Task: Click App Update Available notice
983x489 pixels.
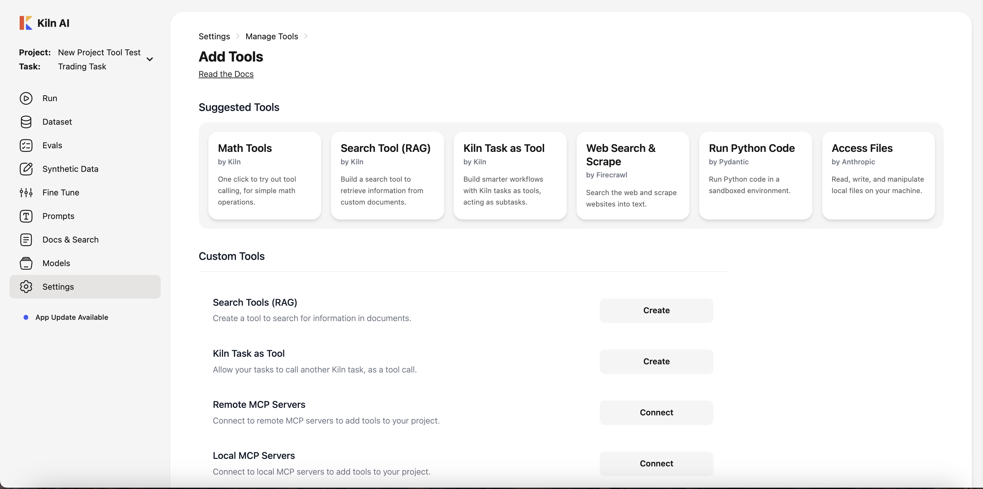Action: coord(72,317)
